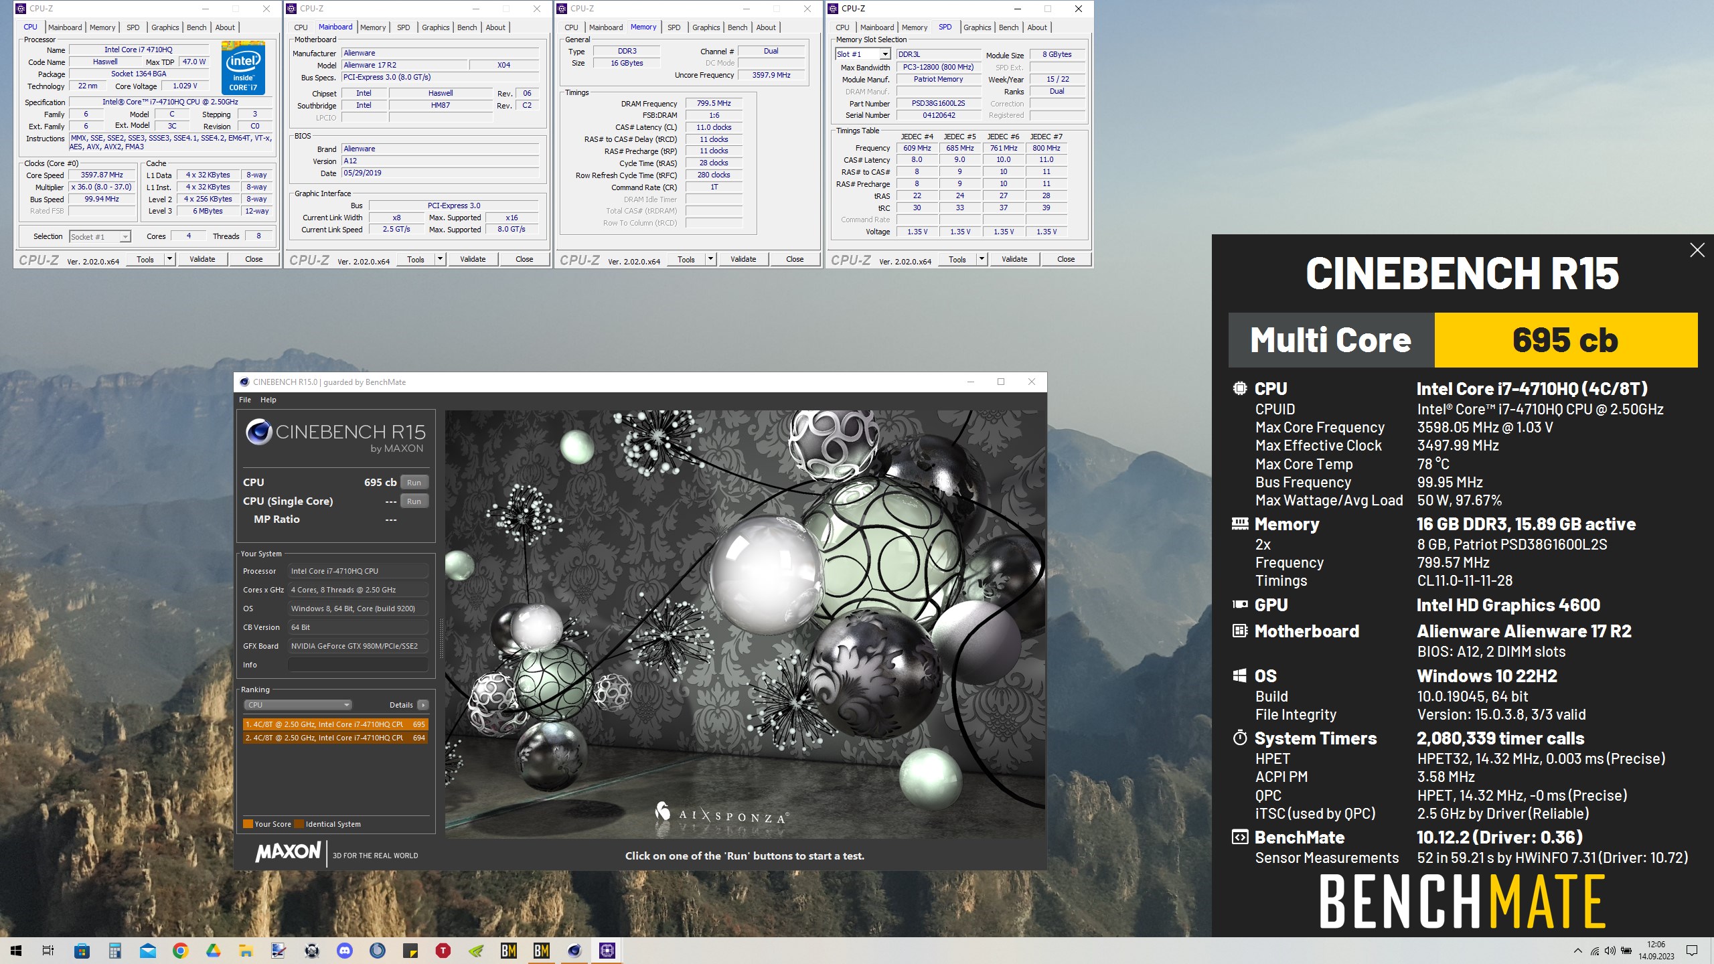Click the '05/29/2019' BIOS Date value
The width and height of the screenshot is (1714, 964).
pyautogui.click(x=440, y=173)
